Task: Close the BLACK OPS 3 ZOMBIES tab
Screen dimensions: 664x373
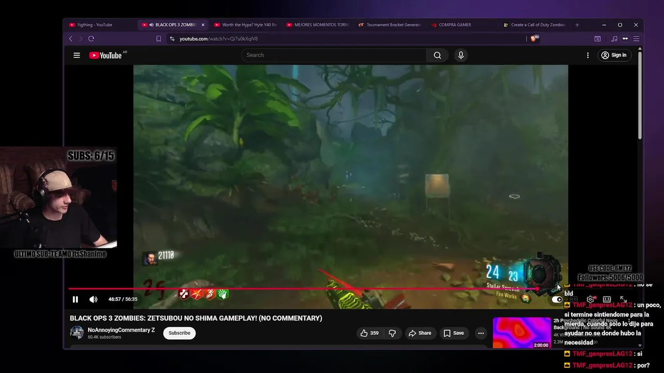Action: tap(203, 25)
